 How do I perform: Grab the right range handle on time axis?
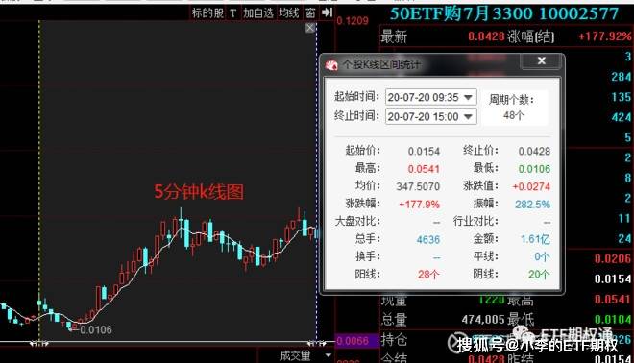[x=317, y=344]
